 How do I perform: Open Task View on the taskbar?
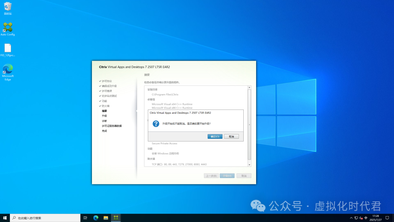coord(85,218)
